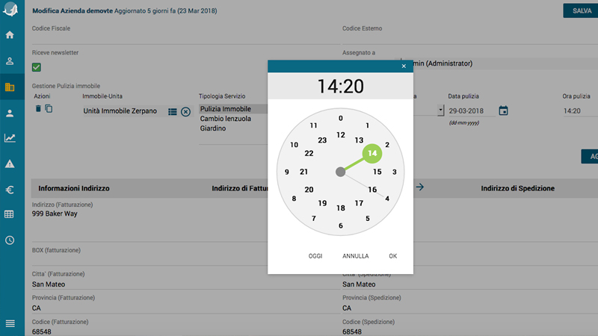This screenshot has width=598, height=336.
Task: Open calendar picker next to Data pulizia
Action: pos(503,111)
